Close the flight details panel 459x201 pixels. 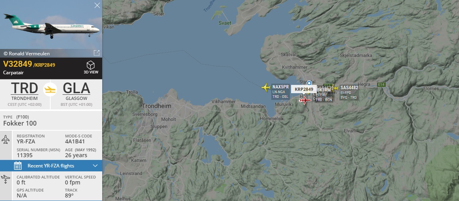[x=97, y=5]
